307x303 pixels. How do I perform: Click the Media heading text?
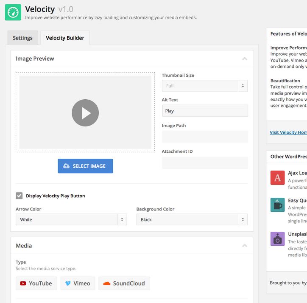click(24, 246)
